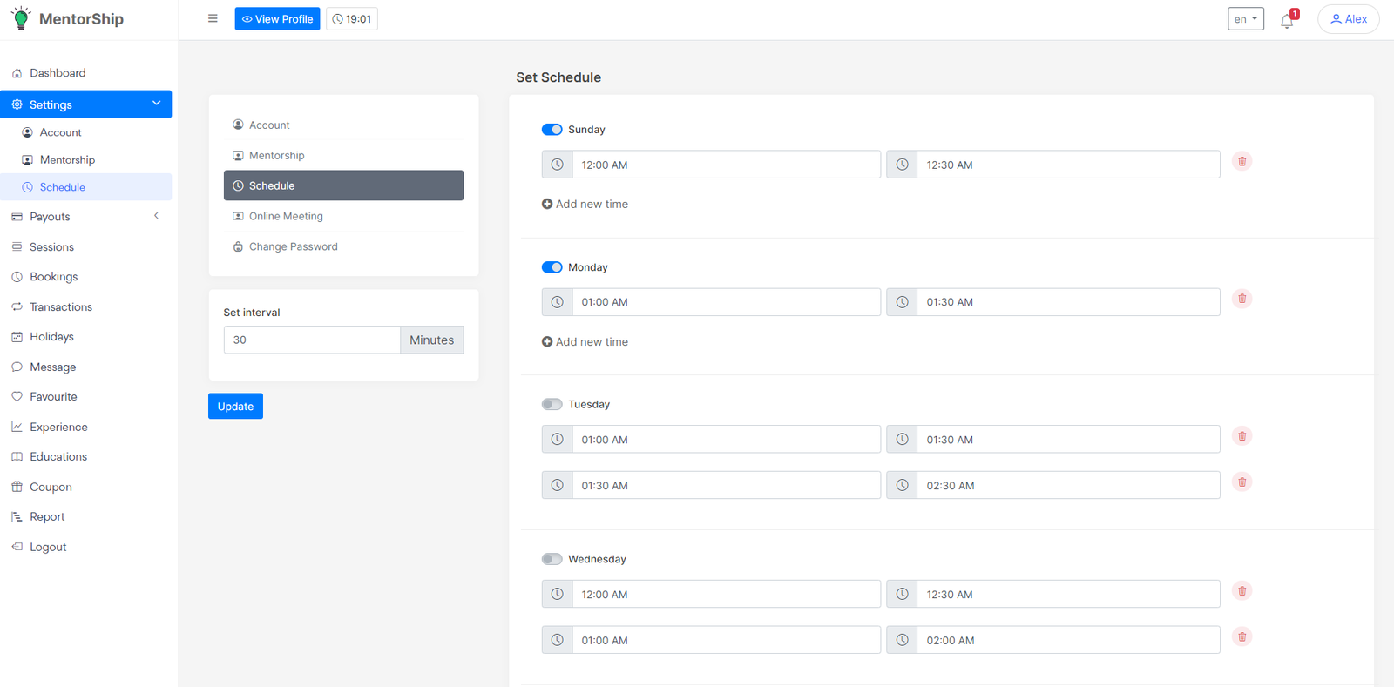Open the Alex user profile menu
This screenshot has height=687, width=1394.
[x=1348, y=19]
